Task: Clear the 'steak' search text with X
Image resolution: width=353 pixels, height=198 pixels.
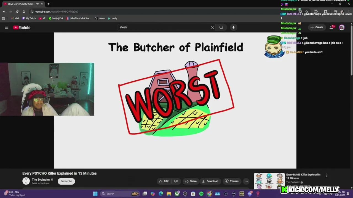Action: [x=212, y=27]
